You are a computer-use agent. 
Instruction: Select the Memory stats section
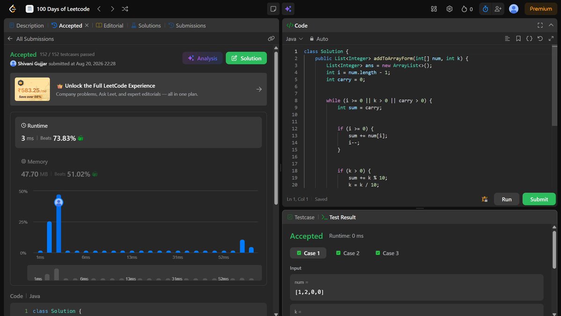(x=138, y=168)
